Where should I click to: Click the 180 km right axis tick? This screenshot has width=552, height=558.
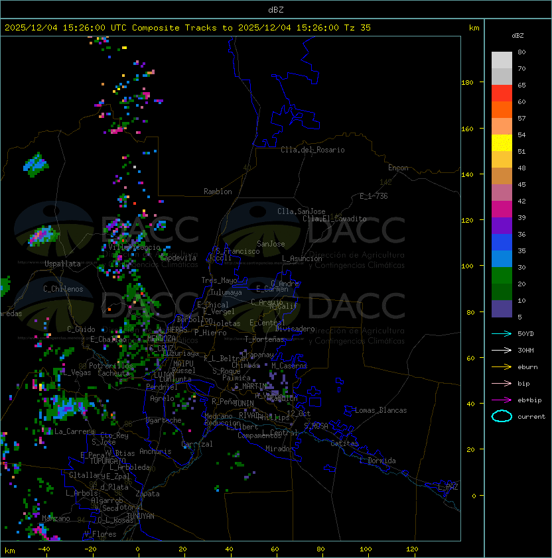tap(467, 83)
